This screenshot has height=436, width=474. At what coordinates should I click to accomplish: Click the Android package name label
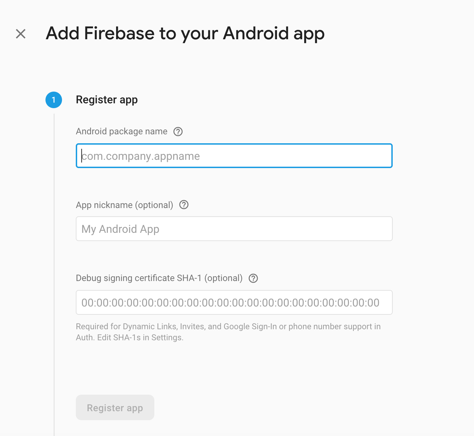click(x=122, y=132)
